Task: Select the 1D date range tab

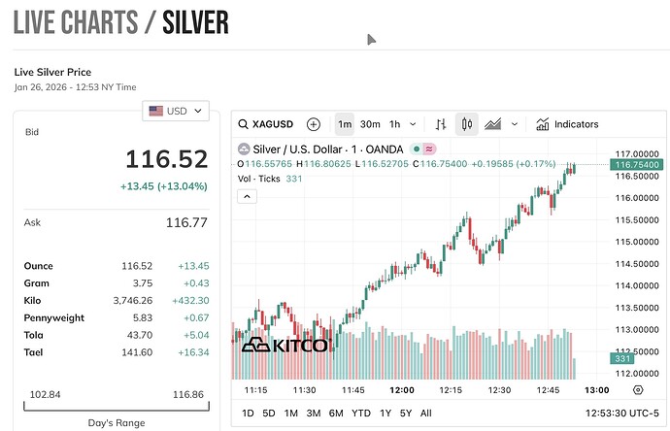Action: (x=248, y=413)
